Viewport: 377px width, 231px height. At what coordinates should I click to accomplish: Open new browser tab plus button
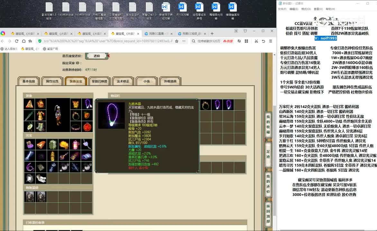click(x=212, y=34)
